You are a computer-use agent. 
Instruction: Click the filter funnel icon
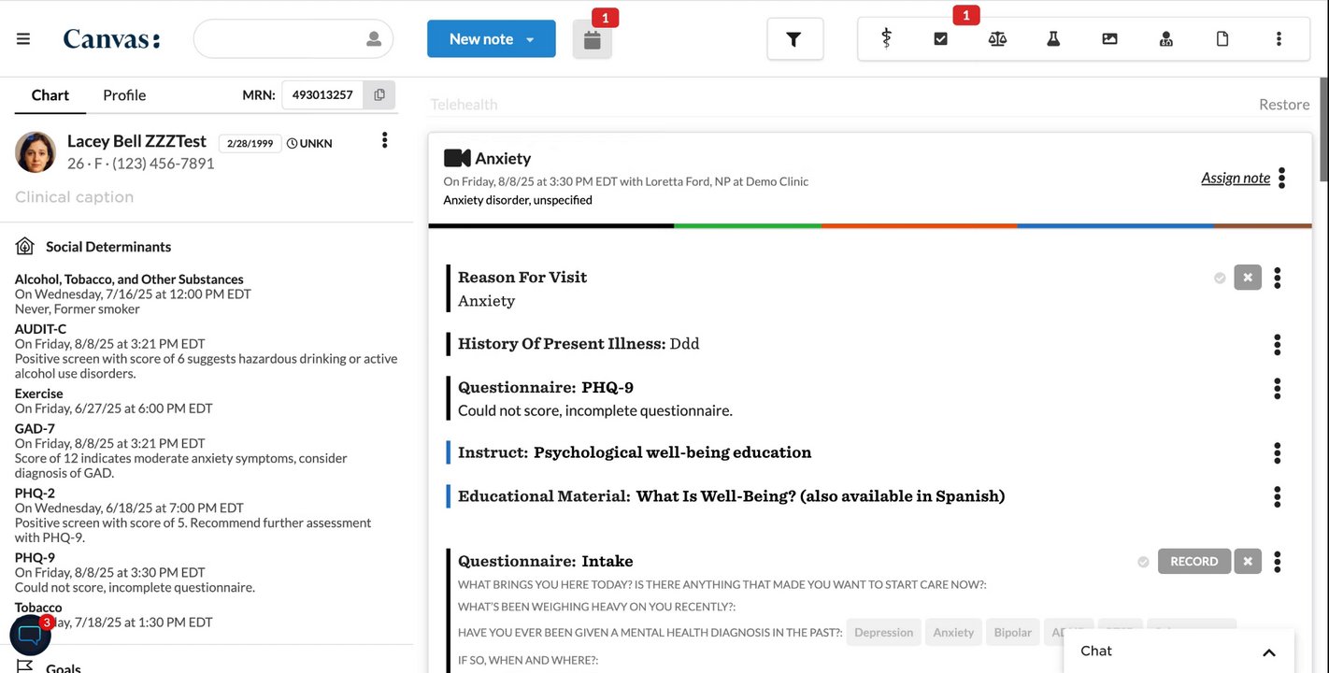(x=794, y=39)
